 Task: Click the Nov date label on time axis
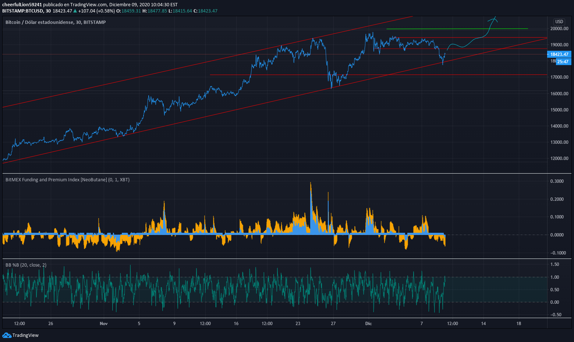(x=104, y=324)
